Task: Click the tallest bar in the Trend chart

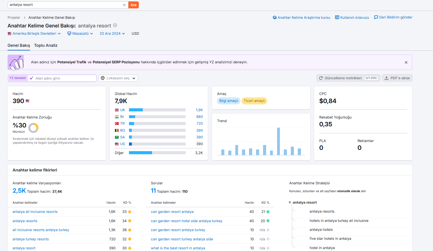Action: 278,141
